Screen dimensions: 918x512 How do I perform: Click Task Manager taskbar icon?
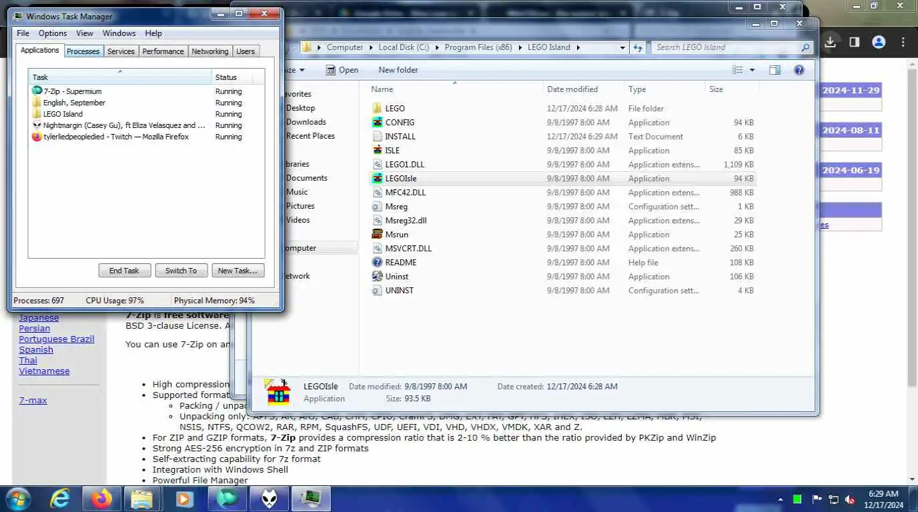[310, 499]
